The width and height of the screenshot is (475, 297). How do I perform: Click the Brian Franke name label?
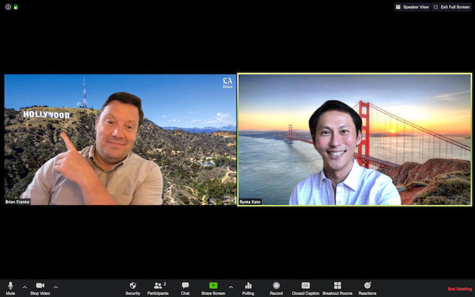tap(17, 202)
